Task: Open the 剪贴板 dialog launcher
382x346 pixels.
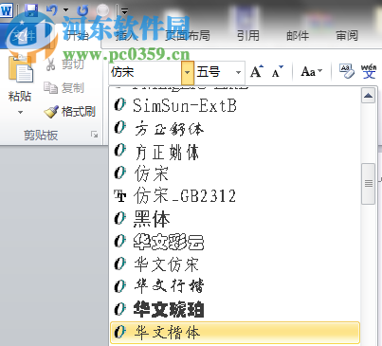Action: [94, 135]
